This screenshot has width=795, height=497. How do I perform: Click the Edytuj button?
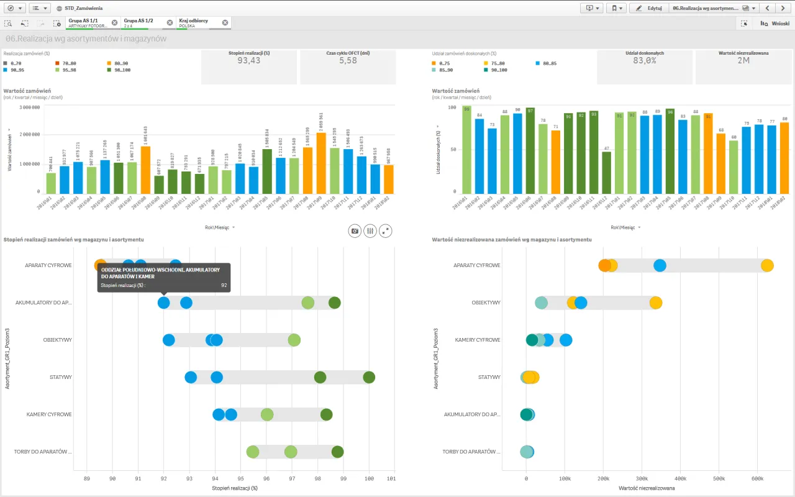click(648, 8)
